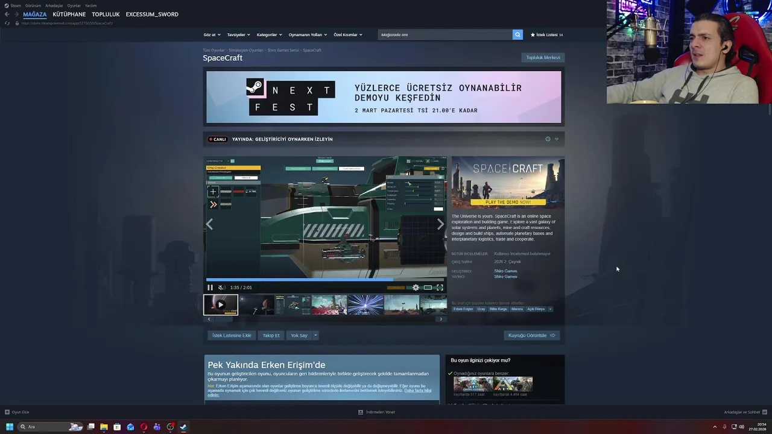Pause the SpaceCraft trailer video
772x434 pixels.
pos(210,288)
